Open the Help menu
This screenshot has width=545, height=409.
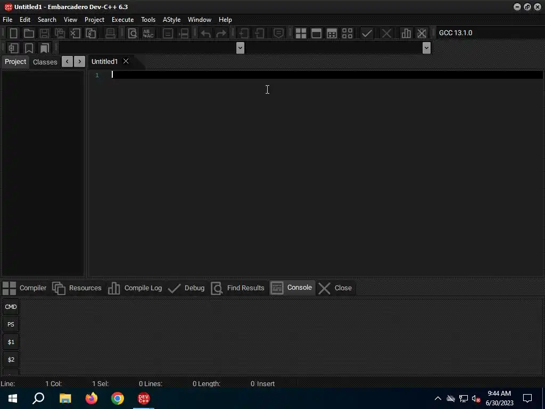225,20
